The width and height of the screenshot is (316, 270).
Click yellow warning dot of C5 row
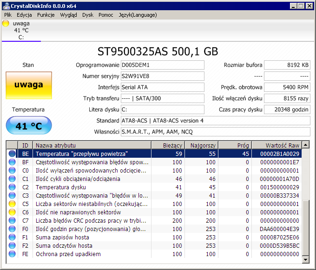(12, 204)
